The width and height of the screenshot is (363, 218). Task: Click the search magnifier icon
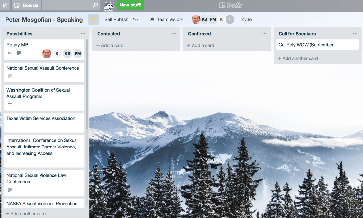click(x=95, y=5)
